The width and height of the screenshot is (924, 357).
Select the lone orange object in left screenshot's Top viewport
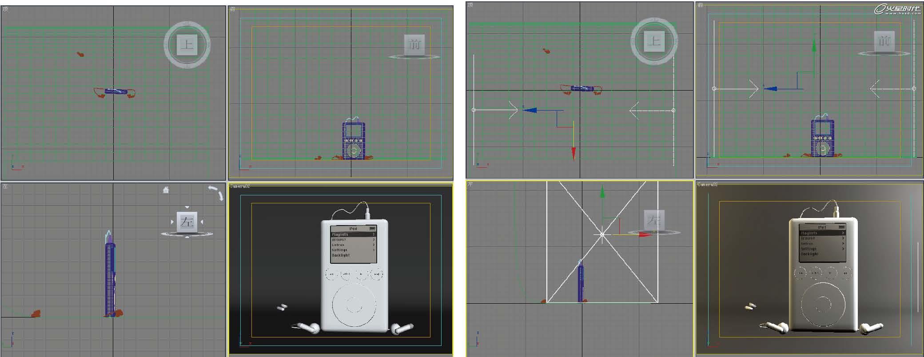[80, 54]
